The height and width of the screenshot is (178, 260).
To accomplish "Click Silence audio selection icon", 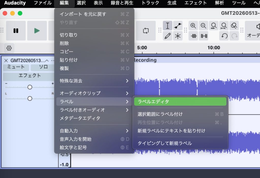I will tap(204, 36).
